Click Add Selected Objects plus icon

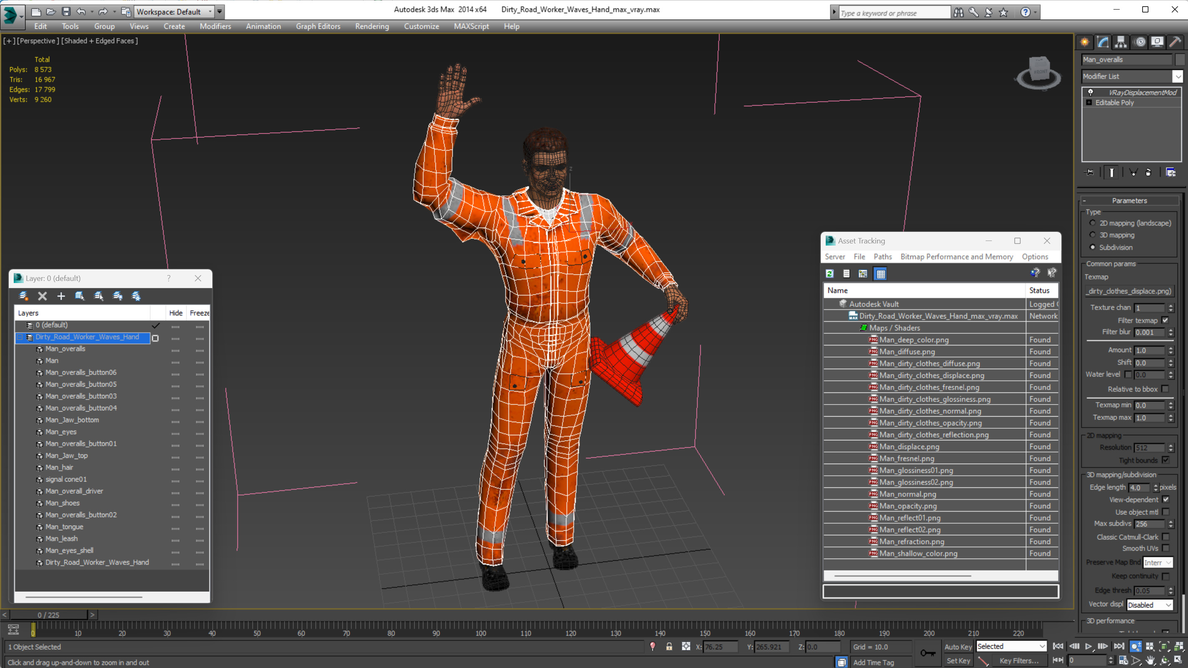tap(61, 296)
